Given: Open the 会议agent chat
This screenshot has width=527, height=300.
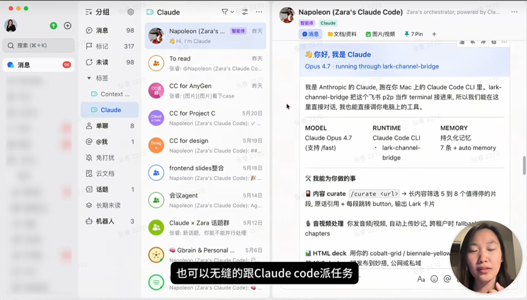Looking at the screenshot, I should coord(205,200).
